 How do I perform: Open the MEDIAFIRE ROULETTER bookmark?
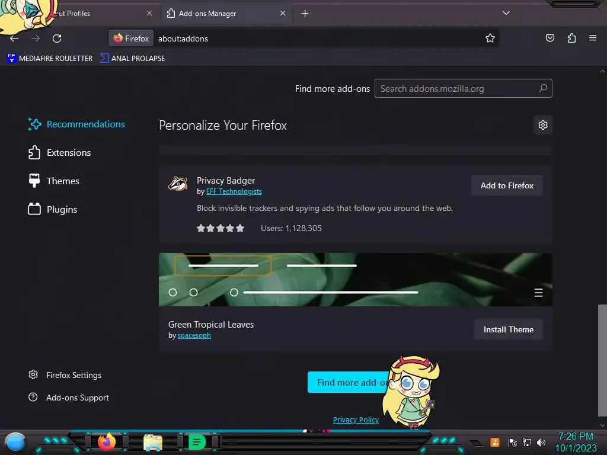[50, 59]
